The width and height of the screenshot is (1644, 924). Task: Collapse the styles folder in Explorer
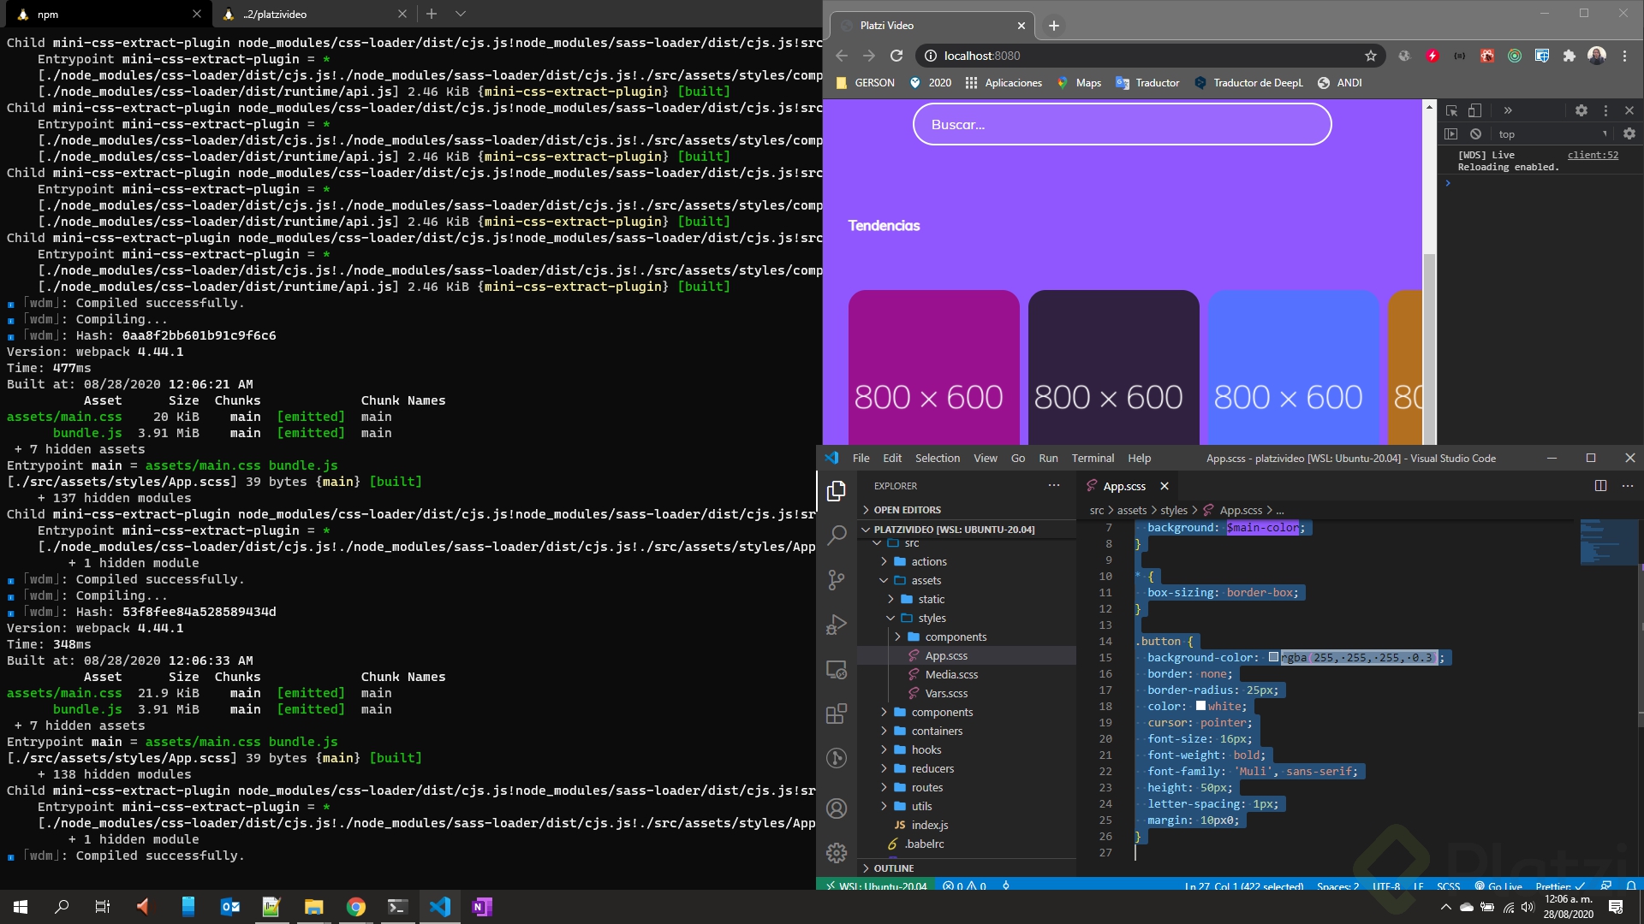(968, 619)
